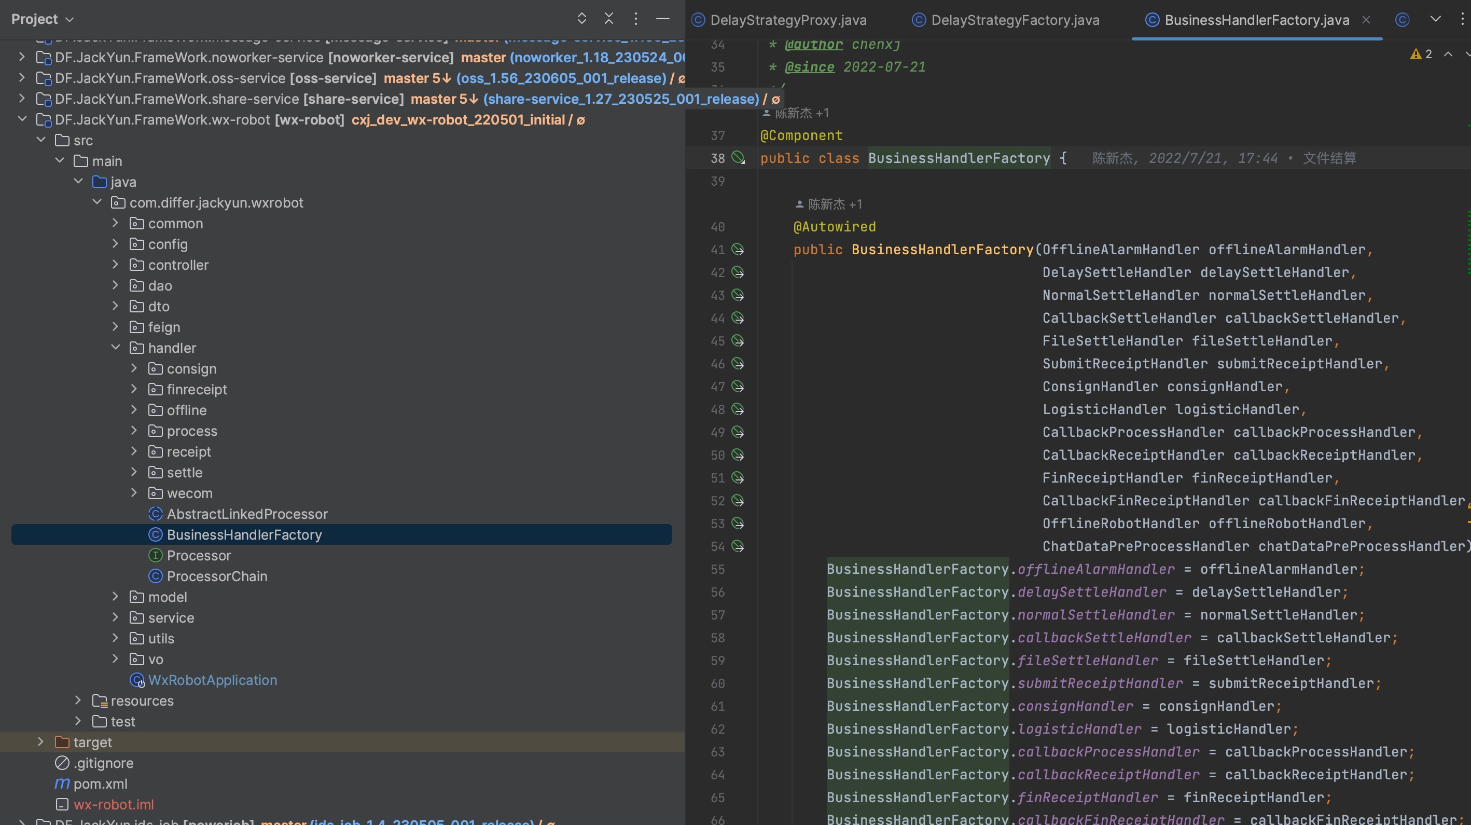Click the autowired gutter icon on line 53

(x=738, y=524)
